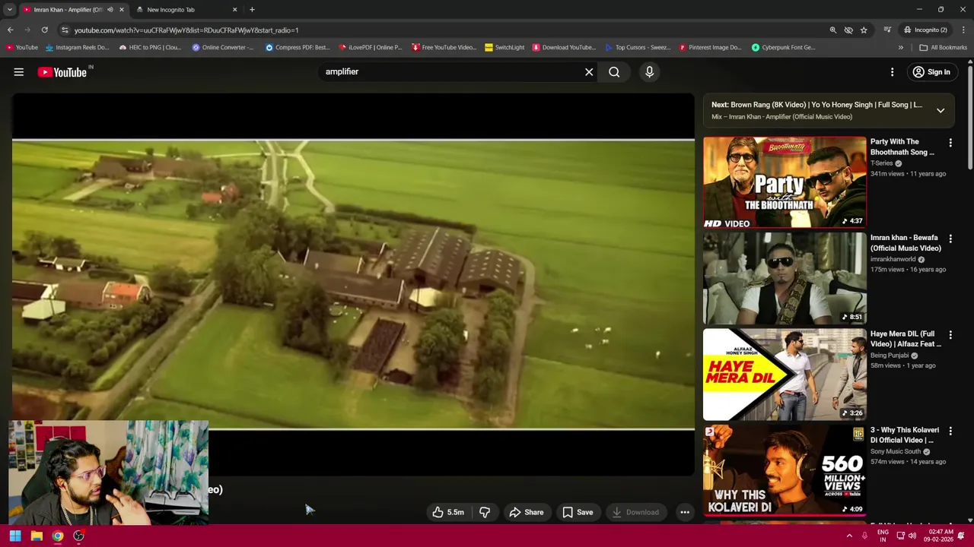Click the greyed Download button
This screenshot has height=547, width=974.
coord(635,512)
